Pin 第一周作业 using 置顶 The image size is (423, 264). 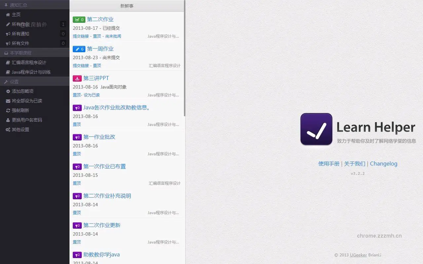(97, 66)
